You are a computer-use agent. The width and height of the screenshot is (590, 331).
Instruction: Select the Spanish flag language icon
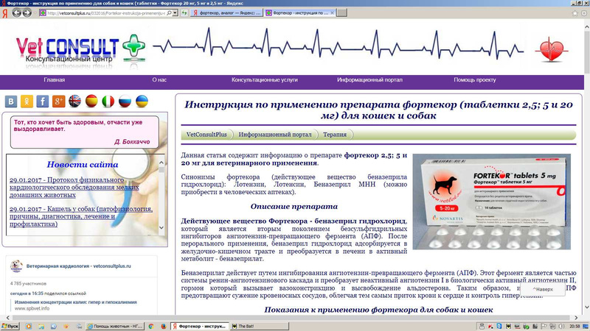pyautogui.click(x=91, y=102)
